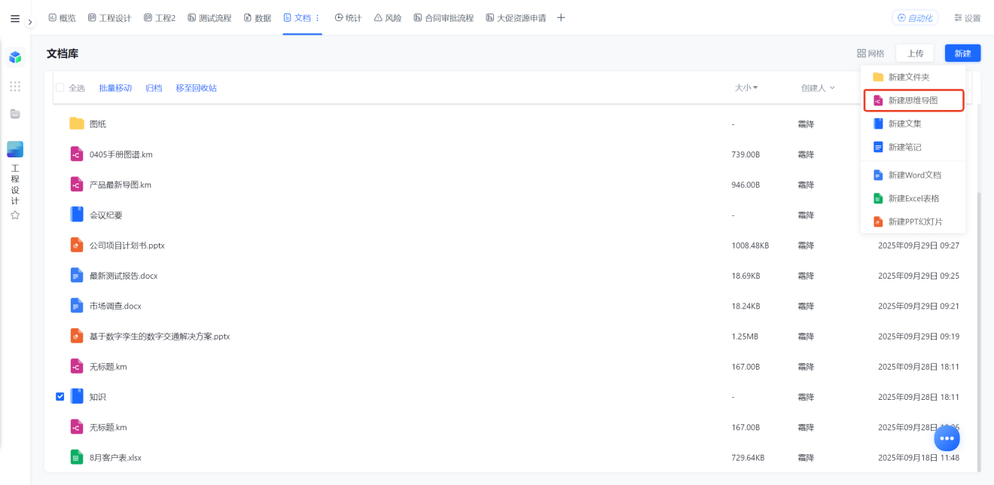Screen dimensions: 994x485
Task: Choose 新建文集 from the menu
Action: 913,124
